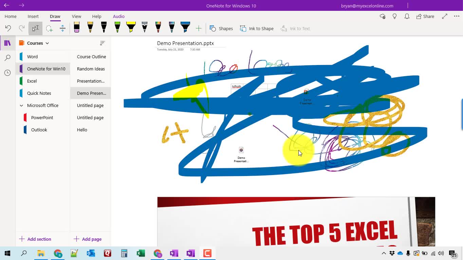Viewport: 463px width, 260px height.
Task: Toggle the notebook navigation pane icon
Action: [x=7, y=43]
